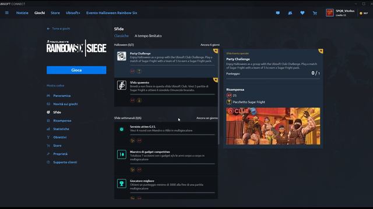The image size is (373, 209).
Task: Click the Party Challenge list icon
Action: tap(122, 56)
